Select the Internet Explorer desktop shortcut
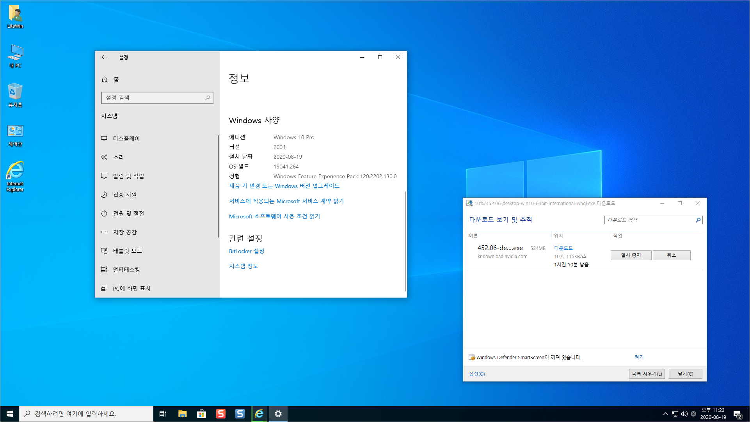This screenshot has width=750, height=422. (15, 176)
